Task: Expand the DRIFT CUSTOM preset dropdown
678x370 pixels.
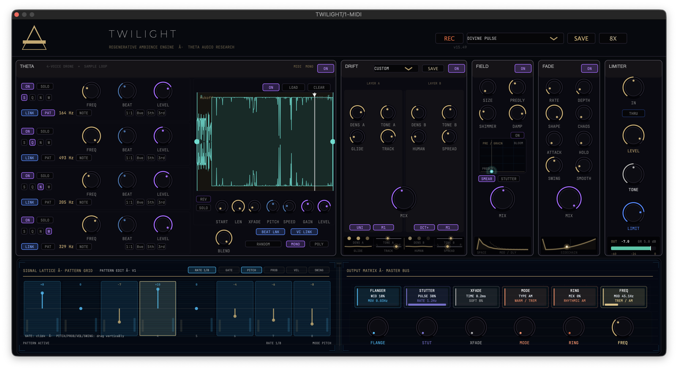Action: [x=396, y=69]
